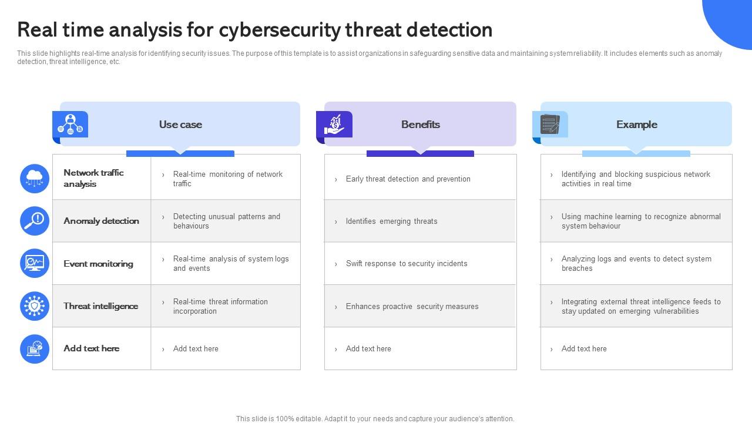This screenshot has height=423, width=752.
Task: Click the document notes icon beside Example
Action: click(550, 125)
